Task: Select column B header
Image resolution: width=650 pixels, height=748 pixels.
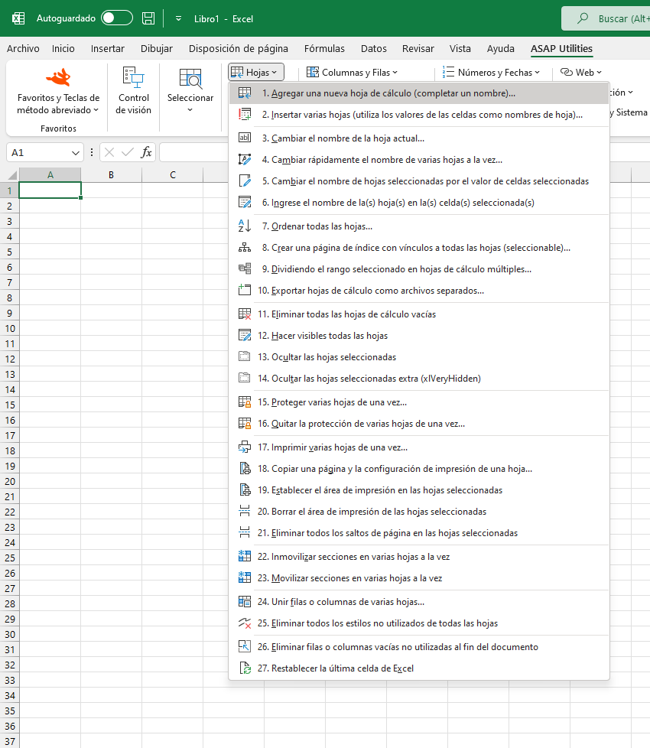Action: tap(111, 175)
